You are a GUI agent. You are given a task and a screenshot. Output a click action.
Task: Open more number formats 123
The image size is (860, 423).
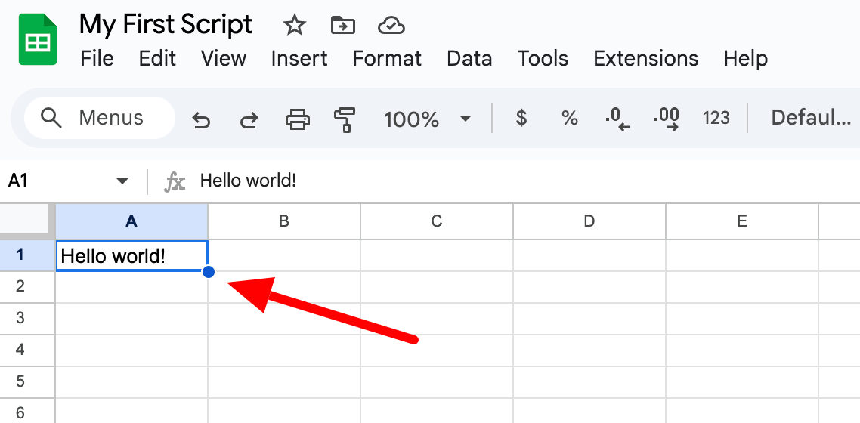pos(716,118)
